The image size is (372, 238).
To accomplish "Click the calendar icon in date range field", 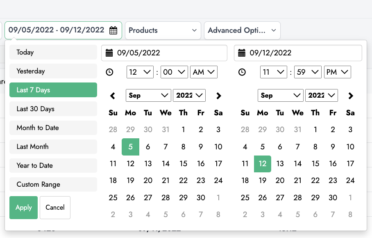I will pyautogui.click(x=113, y=30).
